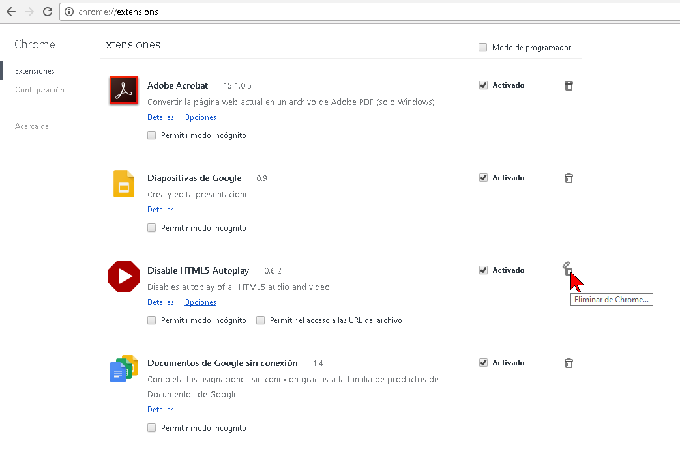Click 'Disables autoplay of all HTML5' description
The height and width of the screenshot is (454, 680).
tap(239, 287)
